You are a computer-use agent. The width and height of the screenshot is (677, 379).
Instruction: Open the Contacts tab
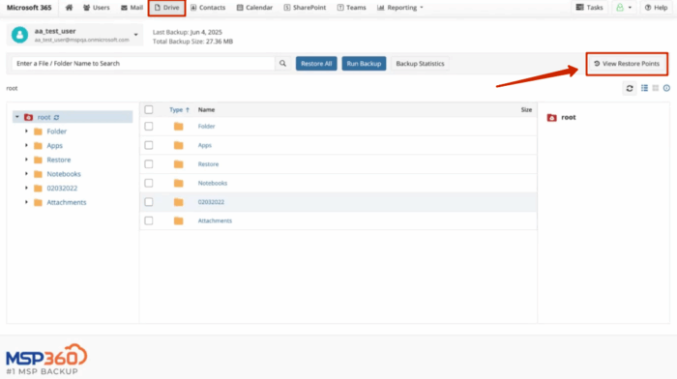208,8
